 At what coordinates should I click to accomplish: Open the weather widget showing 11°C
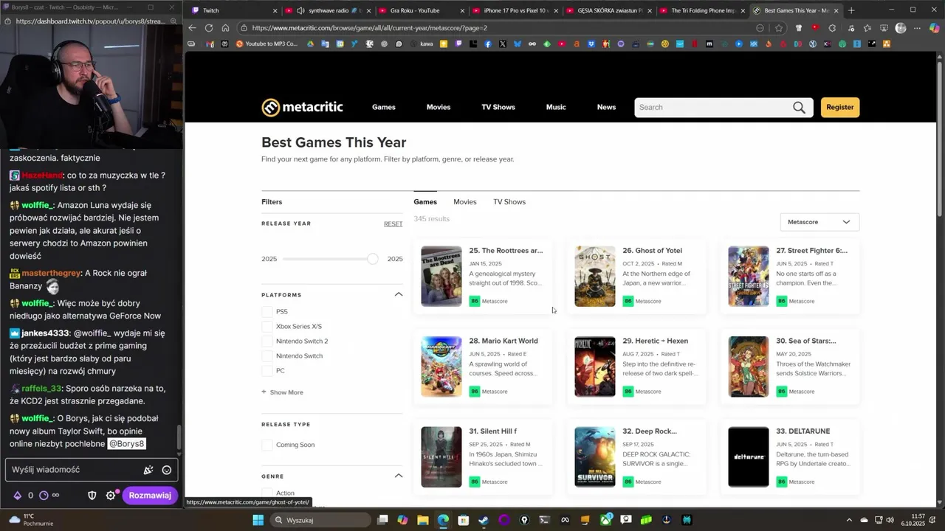pyautogui.click(x=30, y=520)
